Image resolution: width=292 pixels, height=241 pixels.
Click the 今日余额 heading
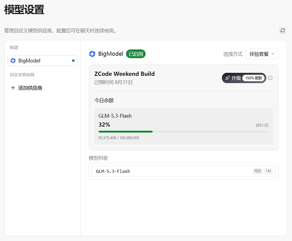point(104,100)
